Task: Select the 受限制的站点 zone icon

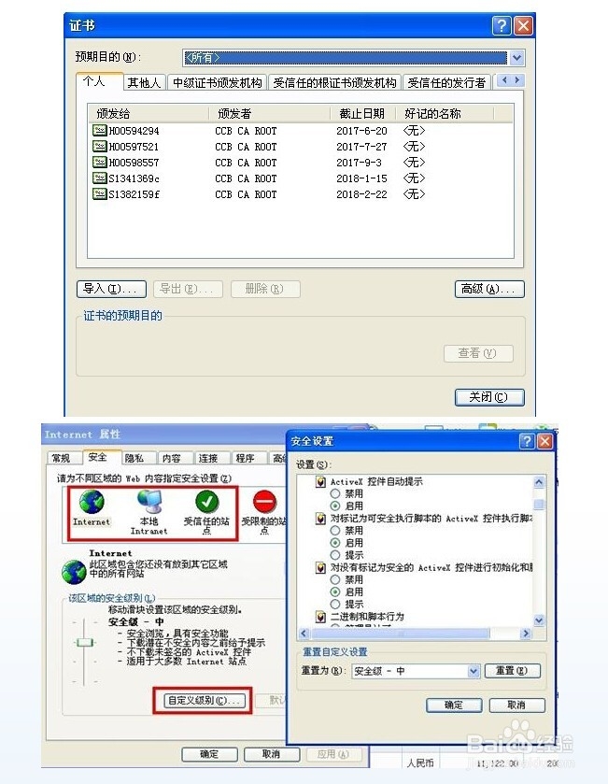Action: coord(264,502)
